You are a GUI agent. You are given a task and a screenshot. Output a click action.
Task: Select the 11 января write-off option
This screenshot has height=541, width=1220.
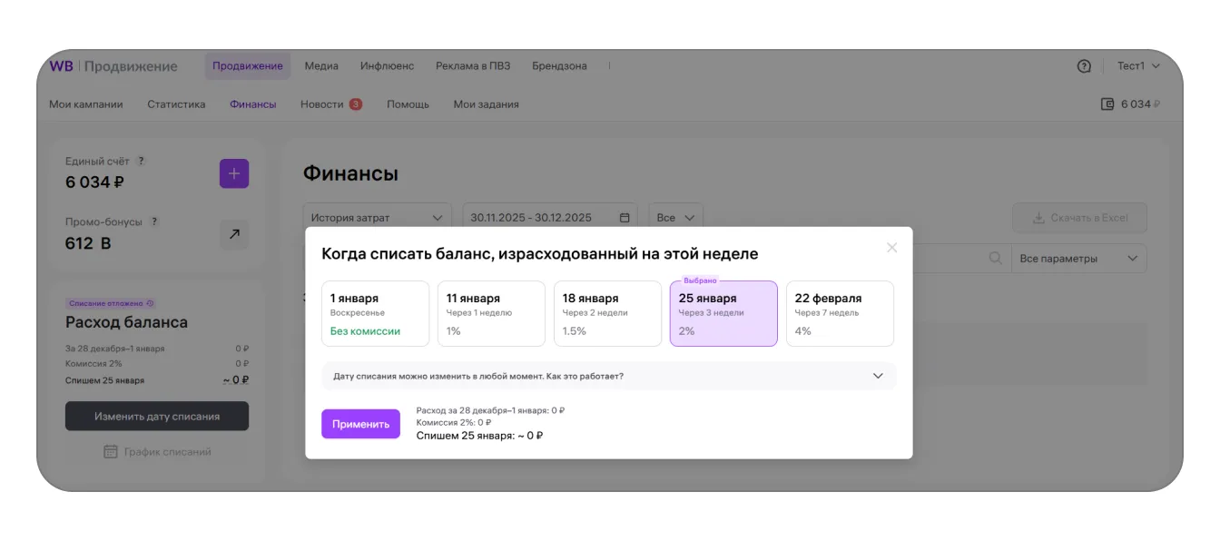point(491,313)
